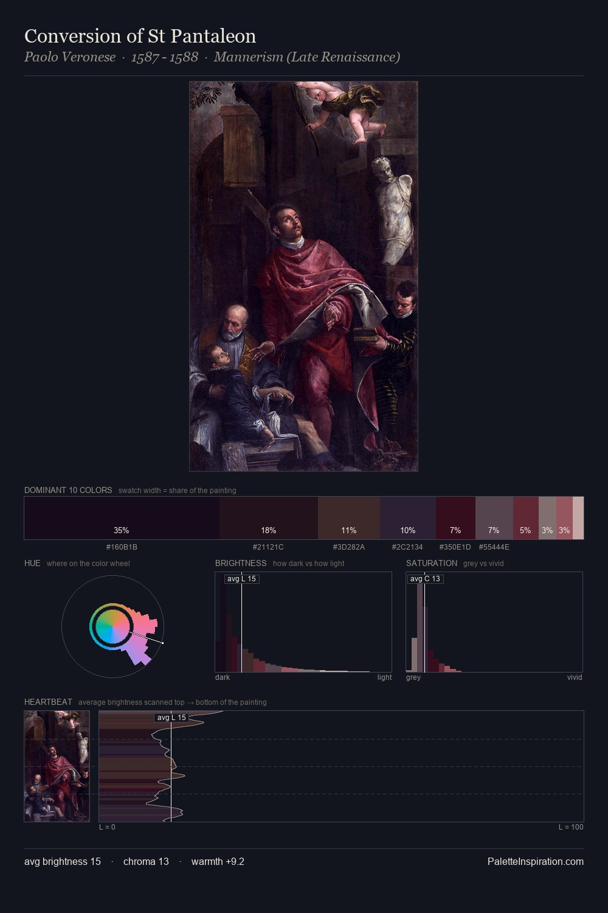
Task: Click the 'L = 0' axis label
Action: coord(107,827)
